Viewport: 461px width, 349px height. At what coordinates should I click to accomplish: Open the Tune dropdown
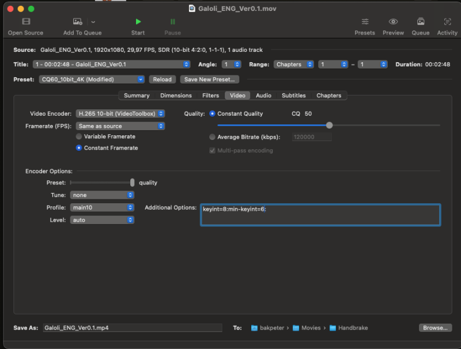[102, 195]
